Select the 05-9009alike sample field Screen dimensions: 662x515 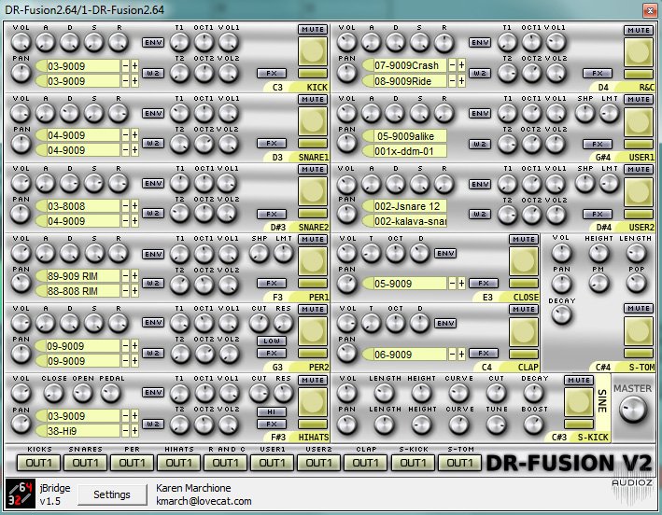404,136
